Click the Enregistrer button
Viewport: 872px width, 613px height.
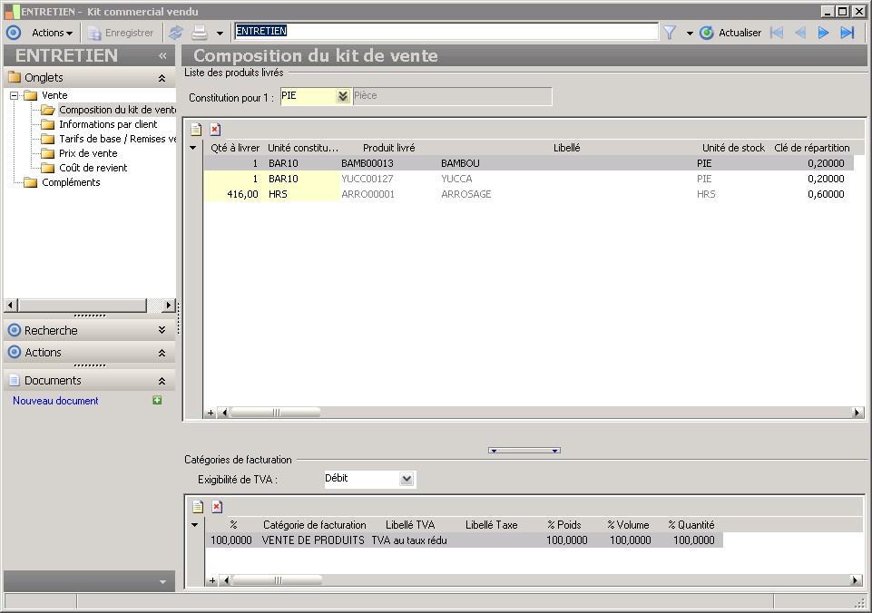point(121,33)
